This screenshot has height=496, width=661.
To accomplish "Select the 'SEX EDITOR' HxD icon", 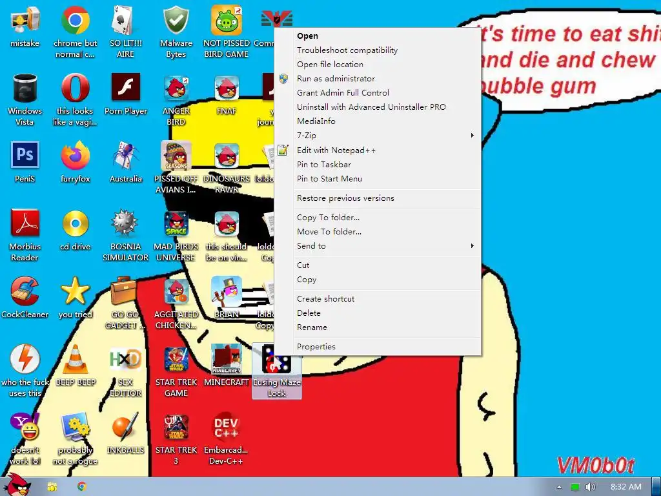I will pyautogui.click(x=125, y=371).
